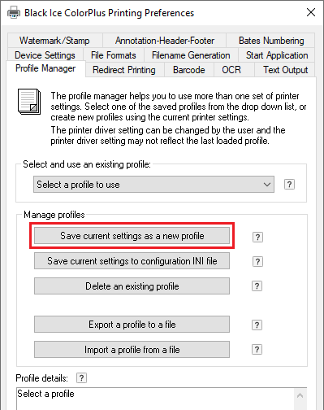The image size is (324, 410).
Task: Click Delete an existing profile button
Action: tap(132, 286)
